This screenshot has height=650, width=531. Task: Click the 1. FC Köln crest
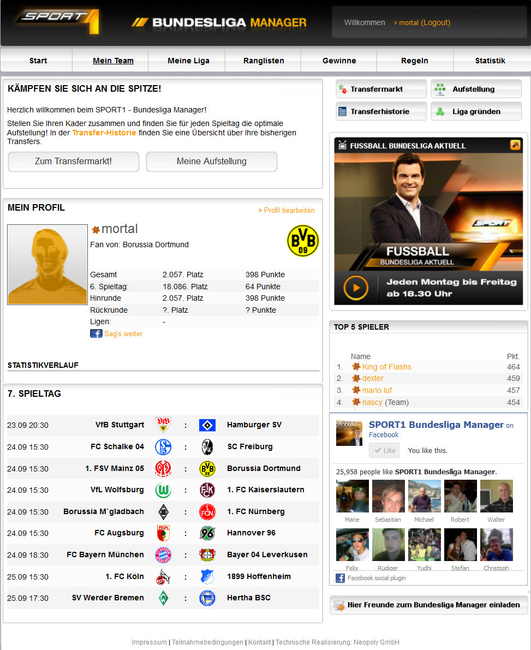163,577
